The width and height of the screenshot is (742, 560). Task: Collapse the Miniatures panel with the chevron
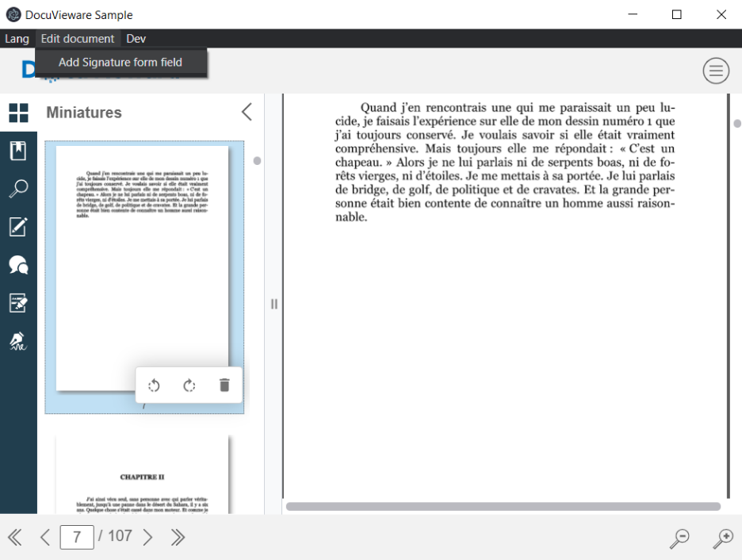click(x=246, y=113)
